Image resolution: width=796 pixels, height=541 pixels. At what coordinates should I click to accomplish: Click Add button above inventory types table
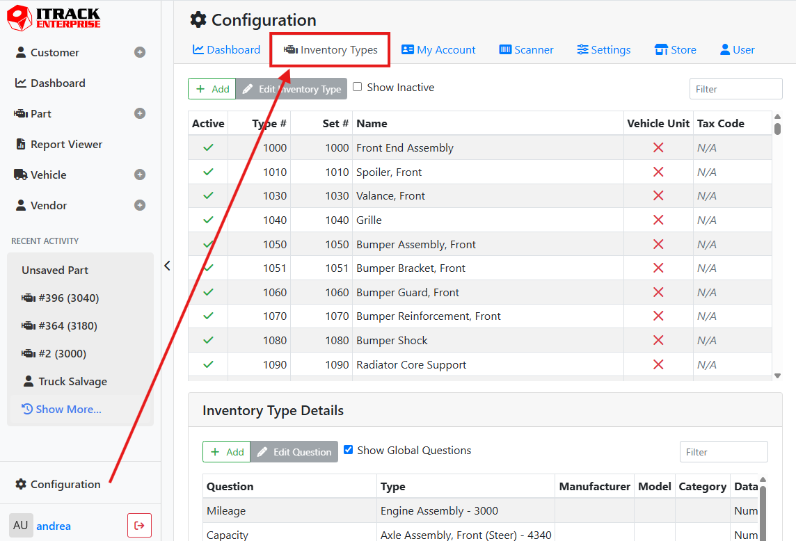coord(212,89)
